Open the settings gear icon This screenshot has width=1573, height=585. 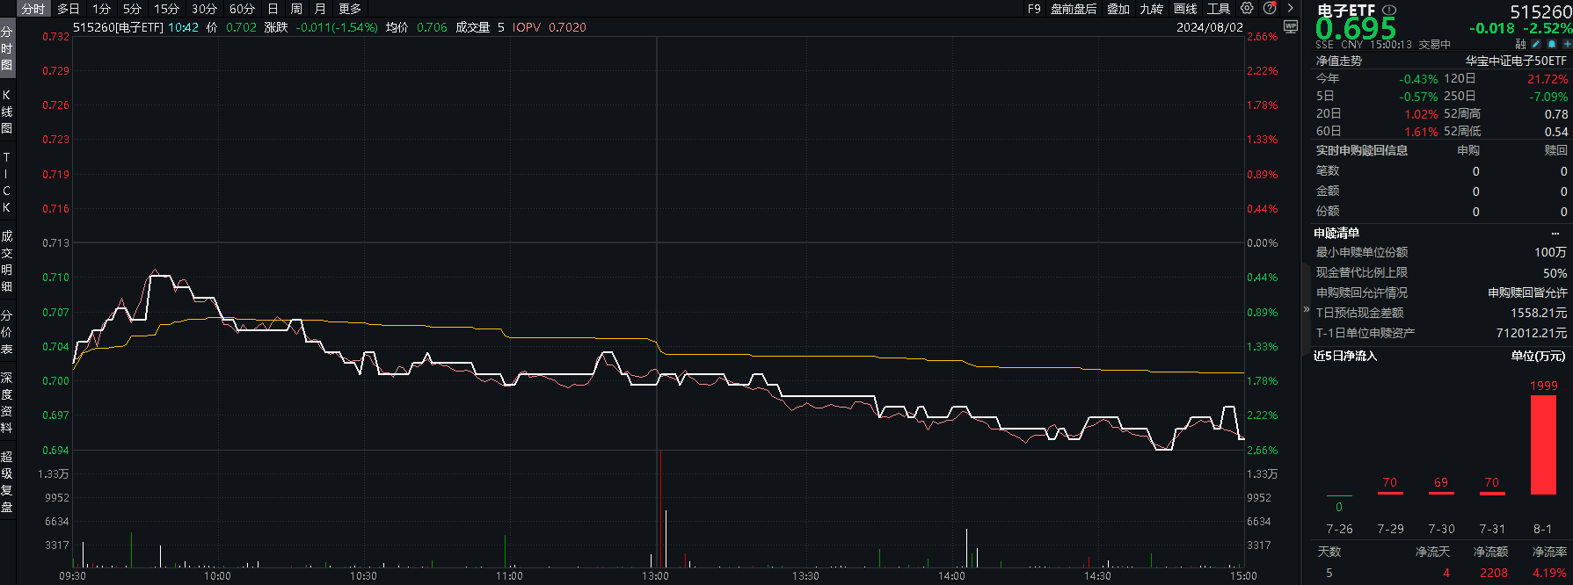(1247, 8)
